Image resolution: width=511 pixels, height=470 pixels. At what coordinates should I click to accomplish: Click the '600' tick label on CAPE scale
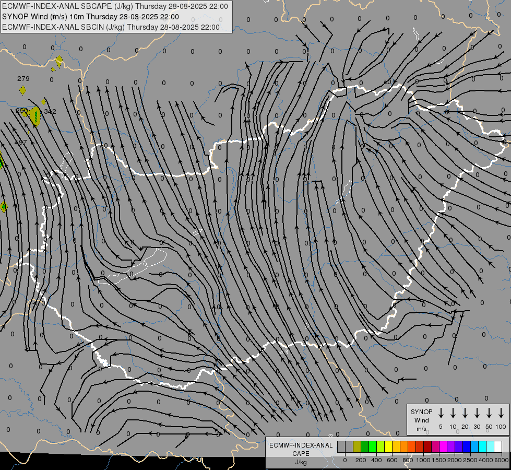coord(392,460)
